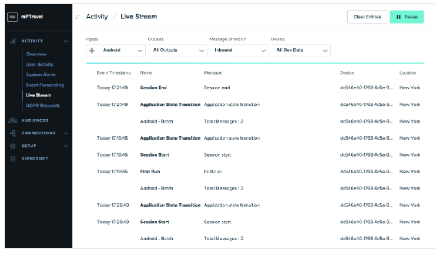Toggle the sidebar collapse hamburger icon
Viewport: 441px width, 253px height.
pos(77,17)
